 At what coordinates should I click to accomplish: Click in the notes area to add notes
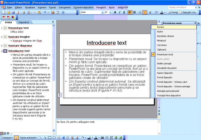[x=107, y=127]
